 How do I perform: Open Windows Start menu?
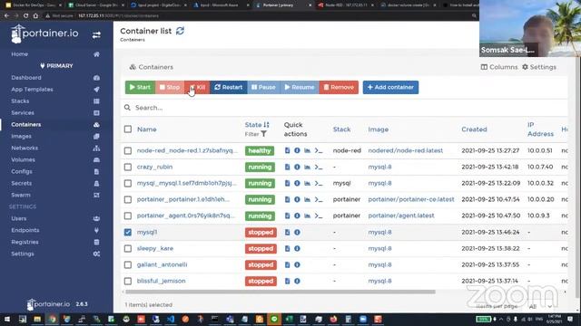click(6, 319)
